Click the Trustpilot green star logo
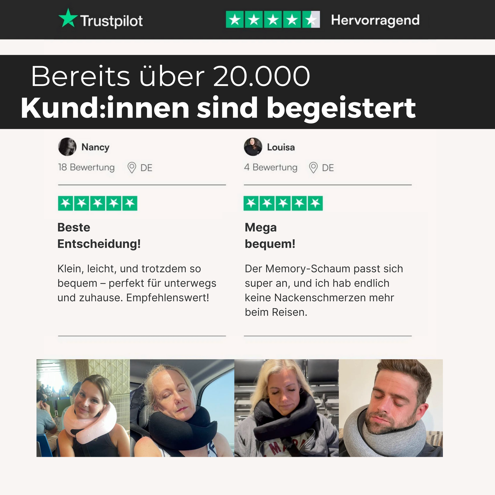This screenshot has width=495, height=495. click(x=68, y=18)
